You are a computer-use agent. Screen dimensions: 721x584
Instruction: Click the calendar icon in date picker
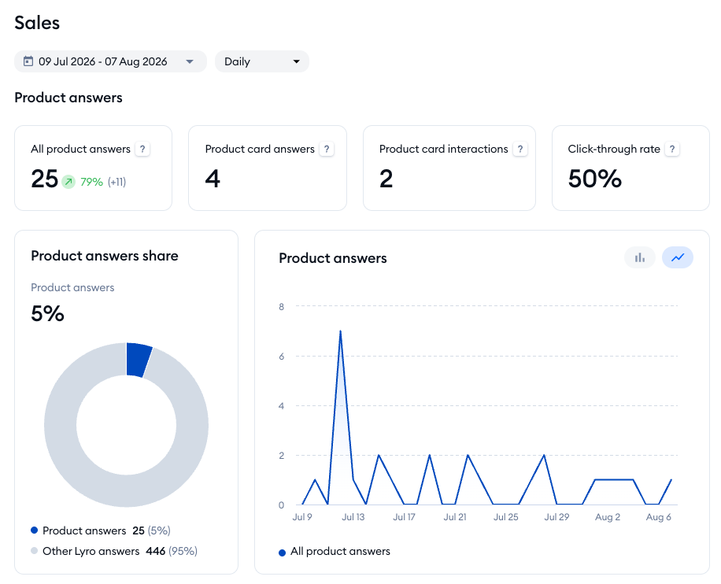click(28, 61)
